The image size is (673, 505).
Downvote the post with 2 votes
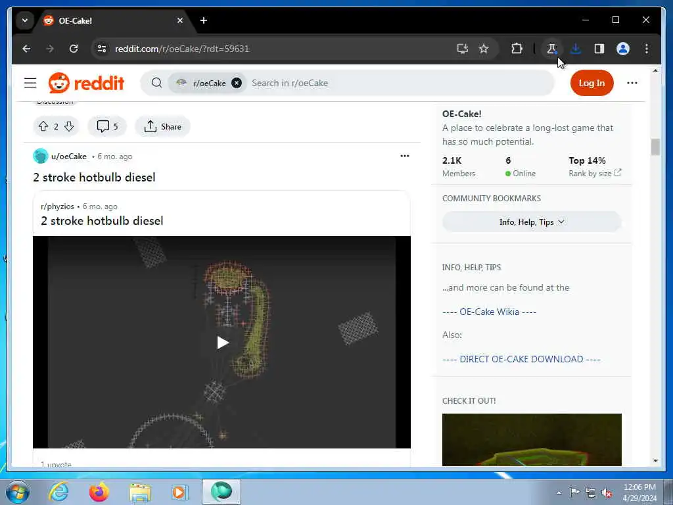(x=68, y=126)
